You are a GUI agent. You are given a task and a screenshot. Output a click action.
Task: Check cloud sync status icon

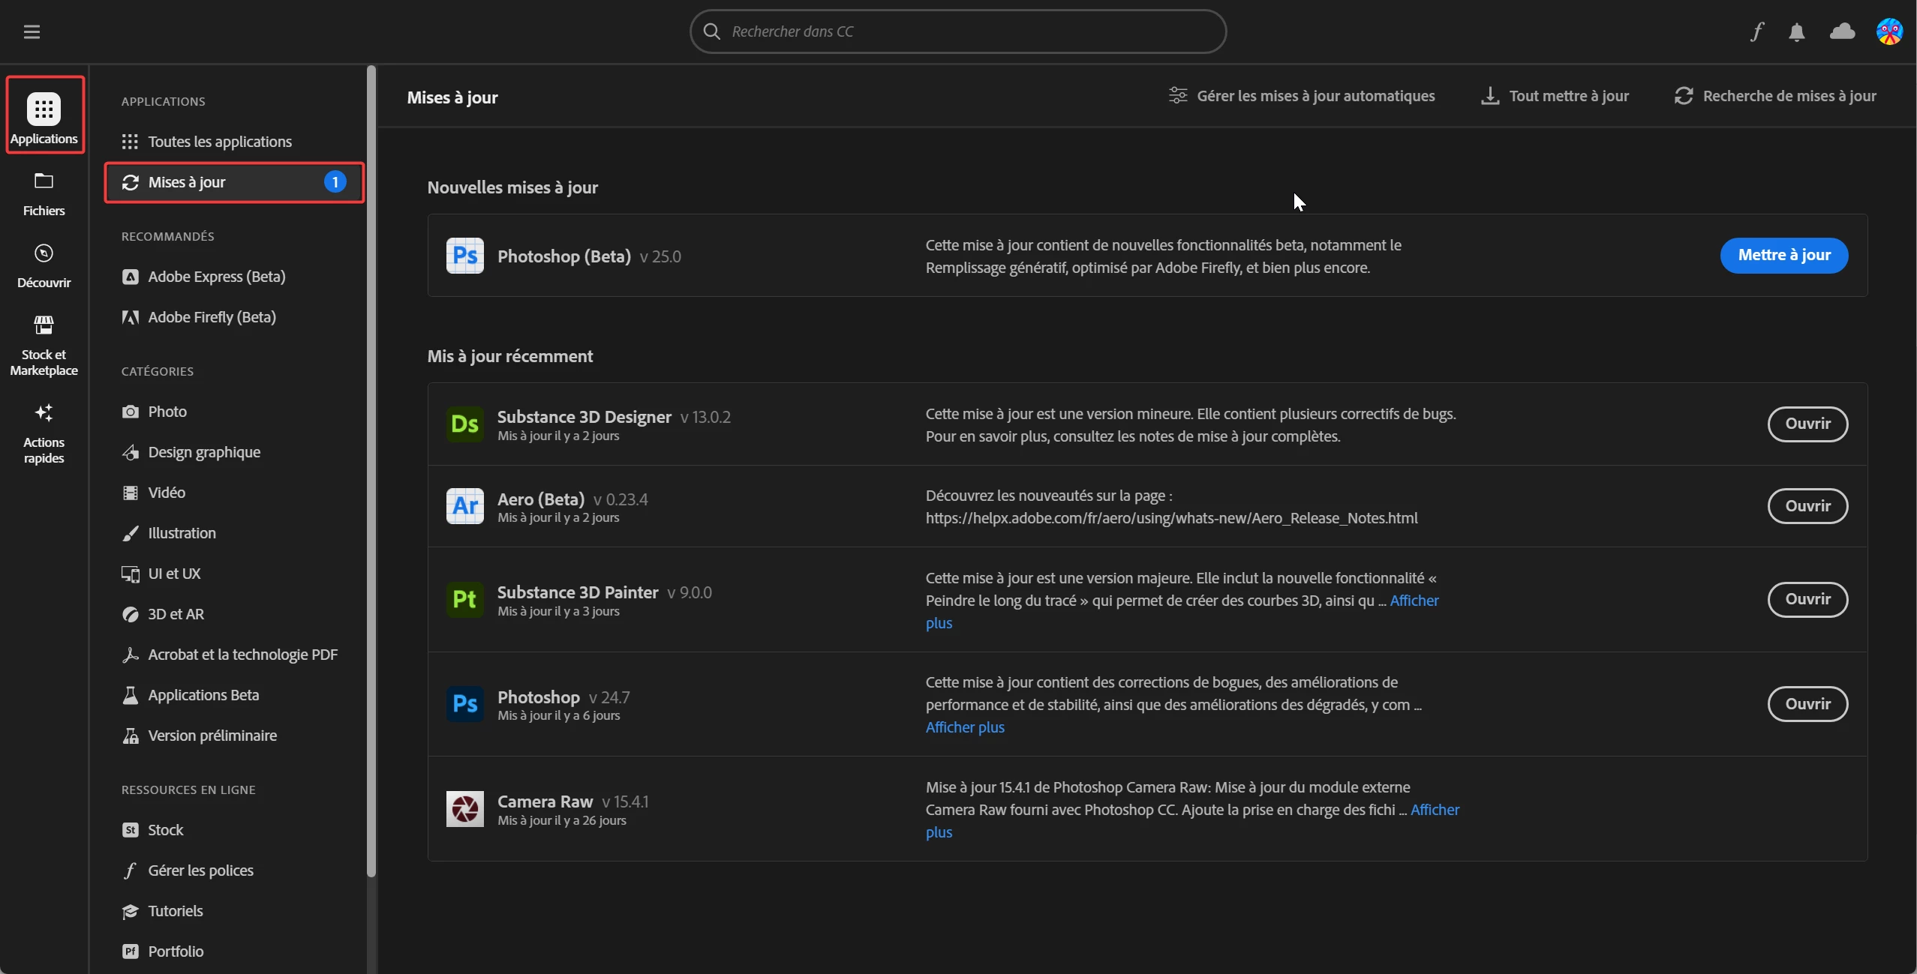tap(1843, 31)
